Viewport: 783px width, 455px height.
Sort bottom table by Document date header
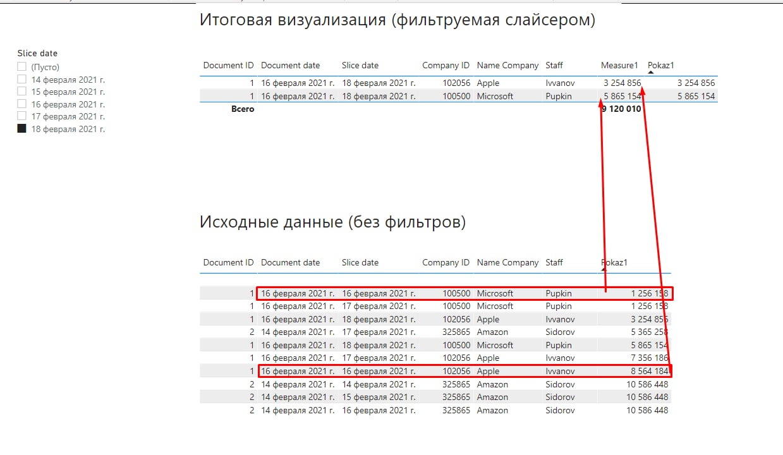click(290, 262)
